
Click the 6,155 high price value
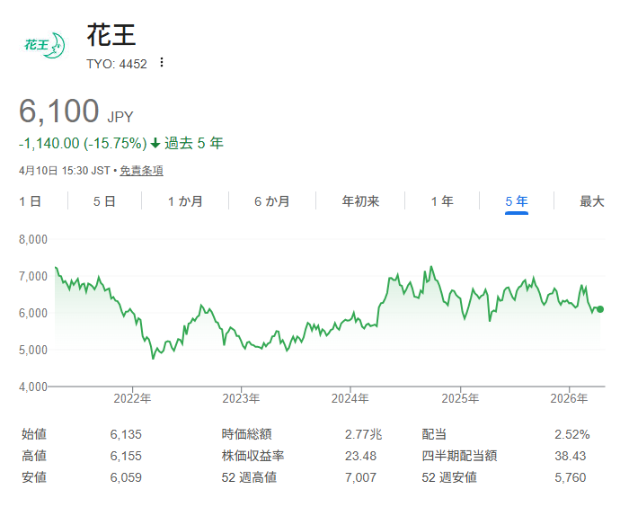pos(126,456)
